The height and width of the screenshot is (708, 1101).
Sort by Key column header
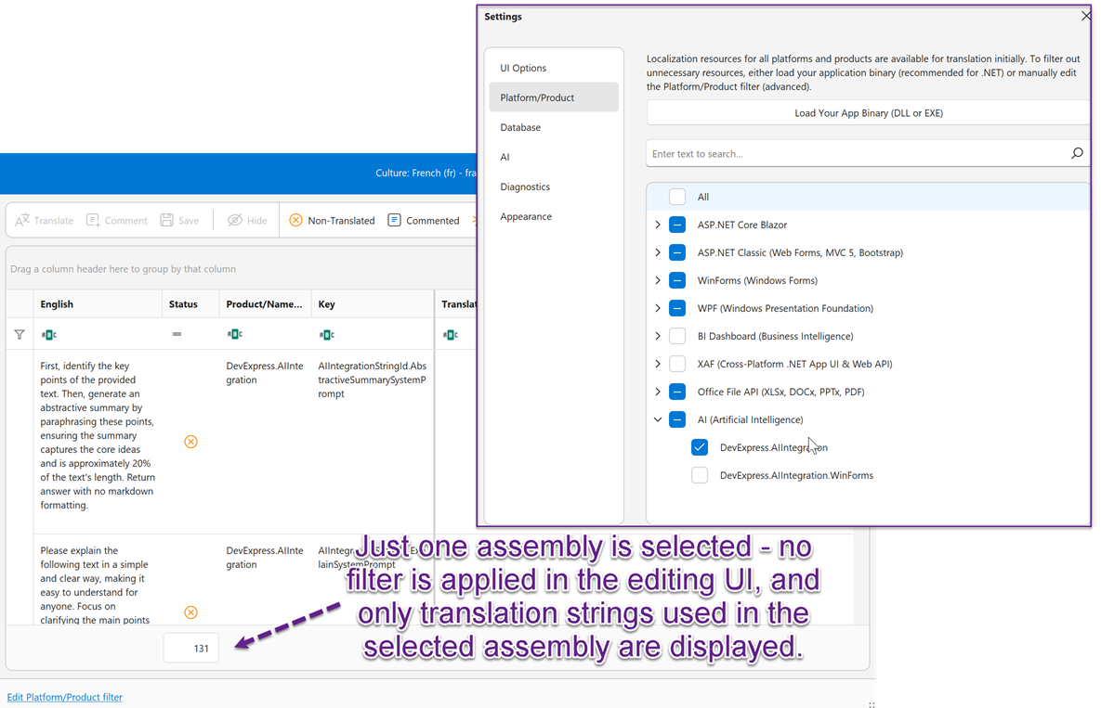coord(373,304)
